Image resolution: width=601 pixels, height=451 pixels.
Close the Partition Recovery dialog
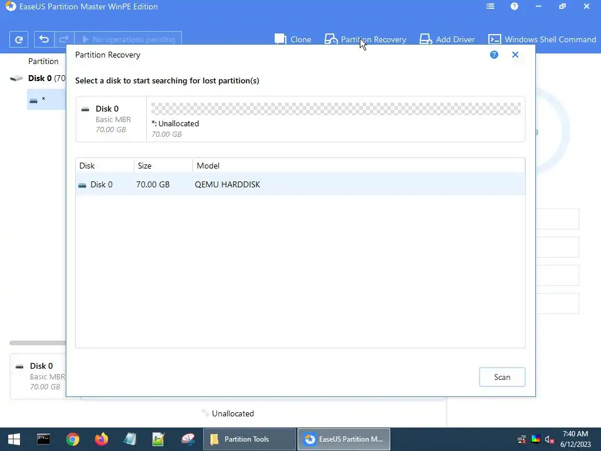tap(515, 55)
